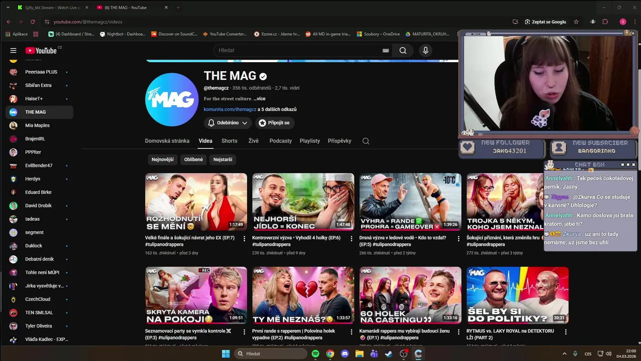The width and height of the screenshot is (641, 361).
Task: Bookmark this page with star icon
Action: 576,22
